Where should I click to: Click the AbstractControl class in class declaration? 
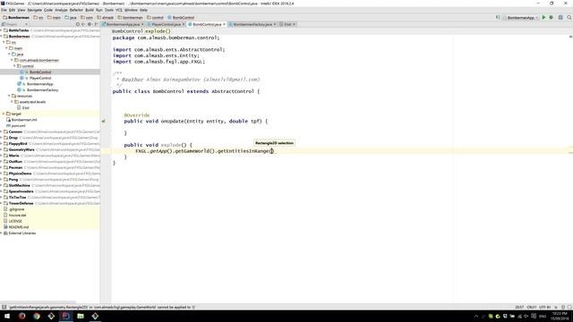(233, 91)
